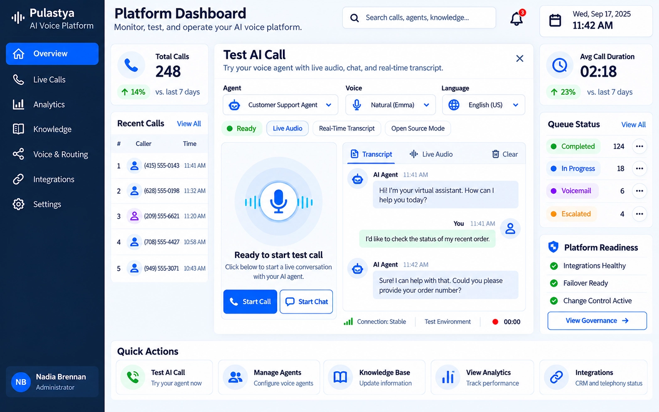Click the Platform Readiness shield icon

pyautogui.click(x=553, y=247)
